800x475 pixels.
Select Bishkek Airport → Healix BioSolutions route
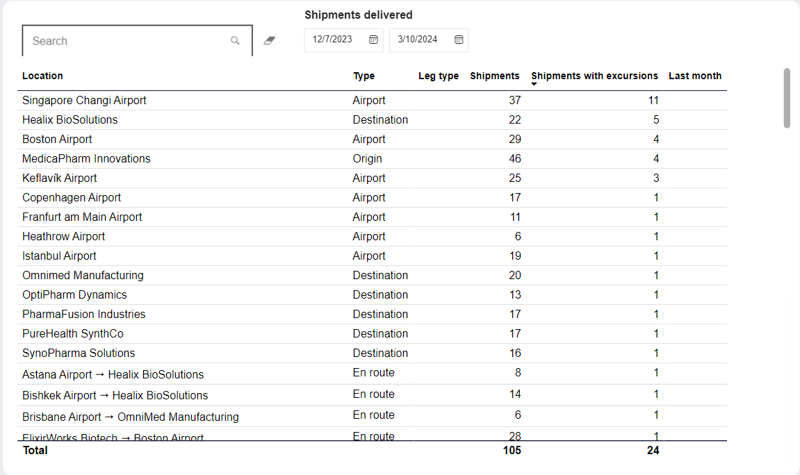coord(372,395)
